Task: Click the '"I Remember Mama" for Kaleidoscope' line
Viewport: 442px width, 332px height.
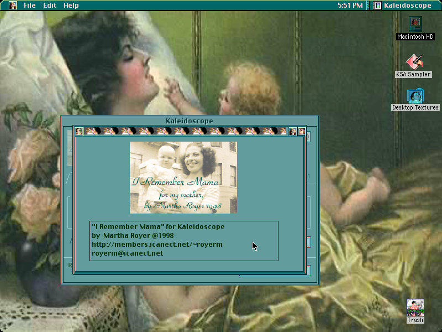Action: pos(158,227)
